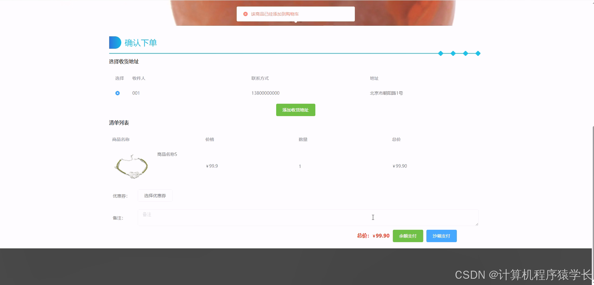Click the resize grip of the remarks box
Viewport: 594px width, 285px height.
[477, 224]
